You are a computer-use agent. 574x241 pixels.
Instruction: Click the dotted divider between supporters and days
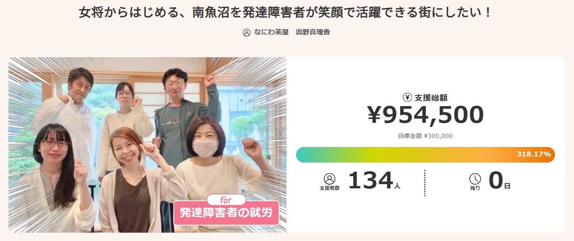[425, 183]
